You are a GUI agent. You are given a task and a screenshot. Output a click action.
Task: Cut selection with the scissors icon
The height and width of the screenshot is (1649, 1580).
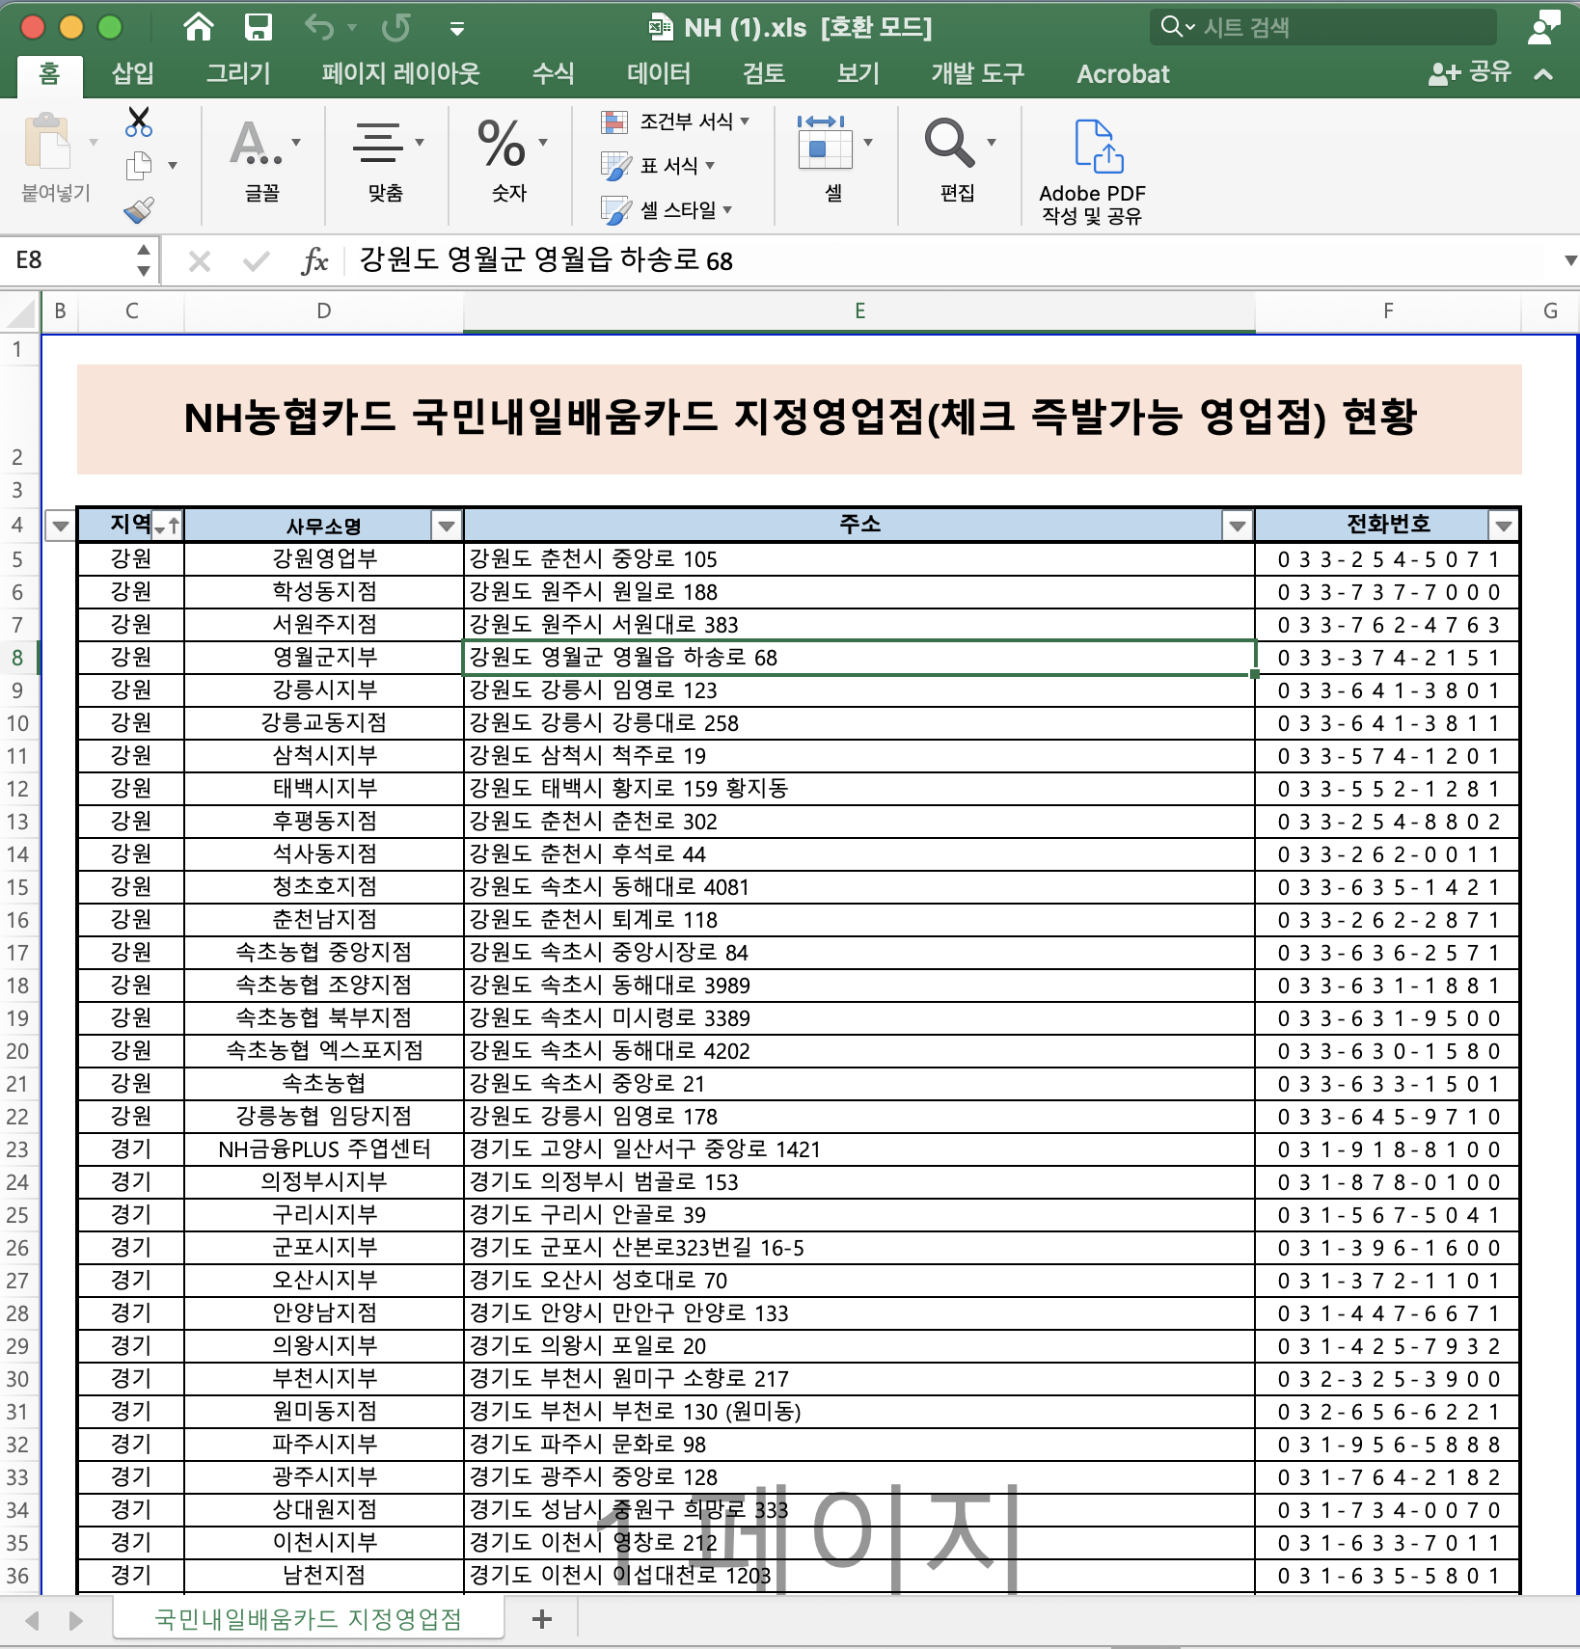pos(139,122)
